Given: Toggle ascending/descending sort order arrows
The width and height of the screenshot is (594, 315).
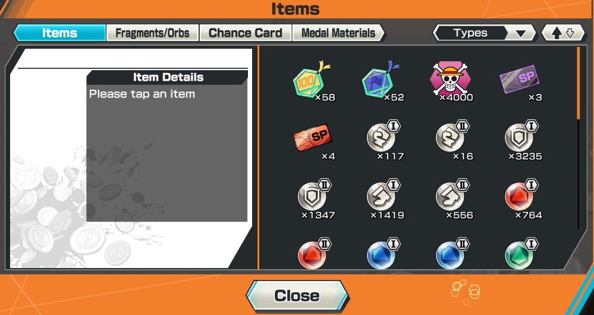Looking at the screenshot, I should (x=563, y=33).
